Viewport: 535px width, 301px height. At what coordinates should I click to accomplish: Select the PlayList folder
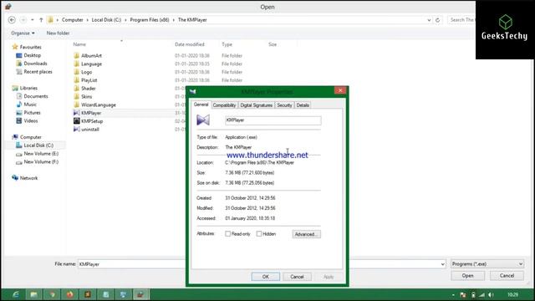tap(89, 80)
